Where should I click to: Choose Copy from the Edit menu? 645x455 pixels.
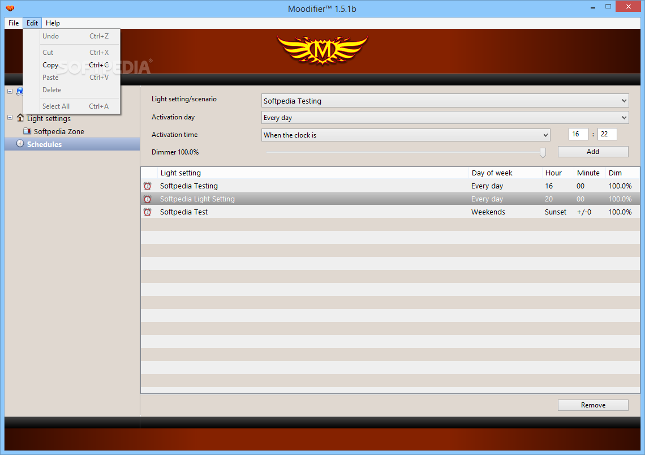(x=72, y=65)
